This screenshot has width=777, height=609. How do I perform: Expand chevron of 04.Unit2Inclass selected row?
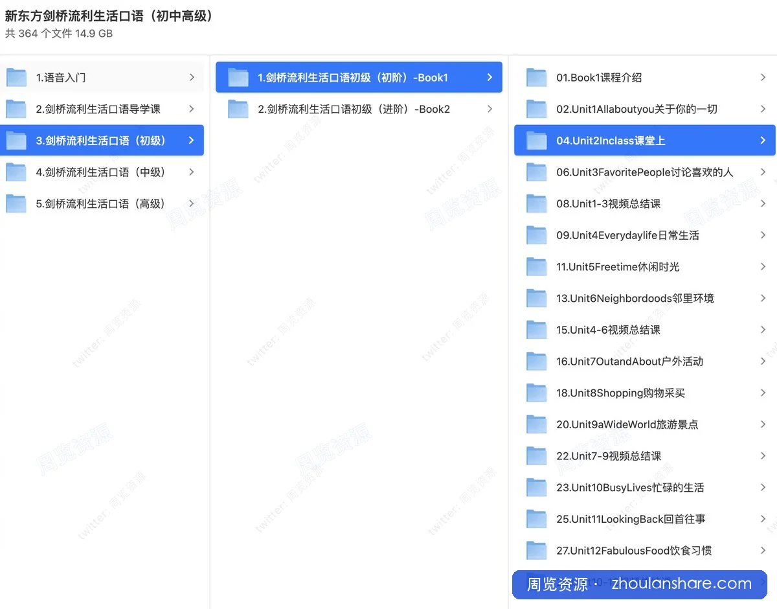coord(763,141)
